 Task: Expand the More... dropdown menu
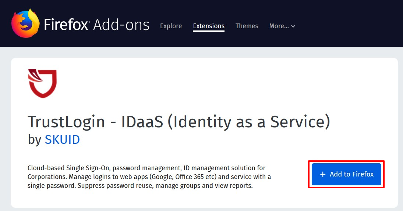pos(282,26)
